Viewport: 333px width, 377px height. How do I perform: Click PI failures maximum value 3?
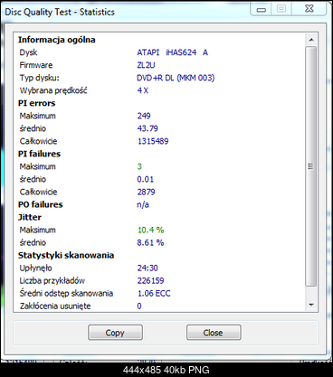[x=139, y=166]
